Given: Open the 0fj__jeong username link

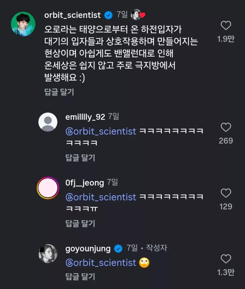Looking at the screenshot, I should point(85,183).
